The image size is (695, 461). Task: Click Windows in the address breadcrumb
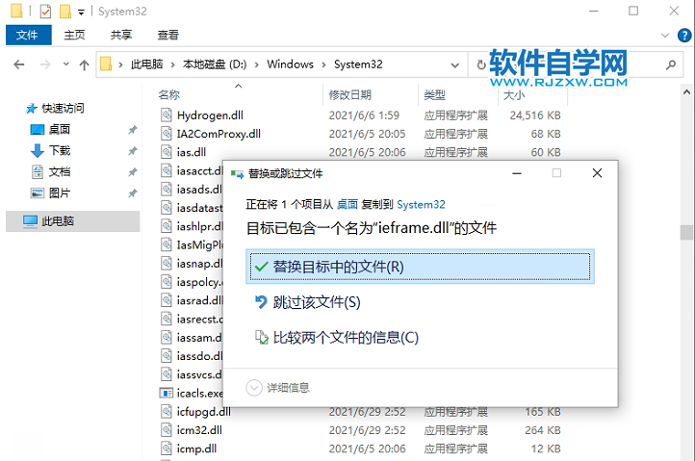(290, 64)
